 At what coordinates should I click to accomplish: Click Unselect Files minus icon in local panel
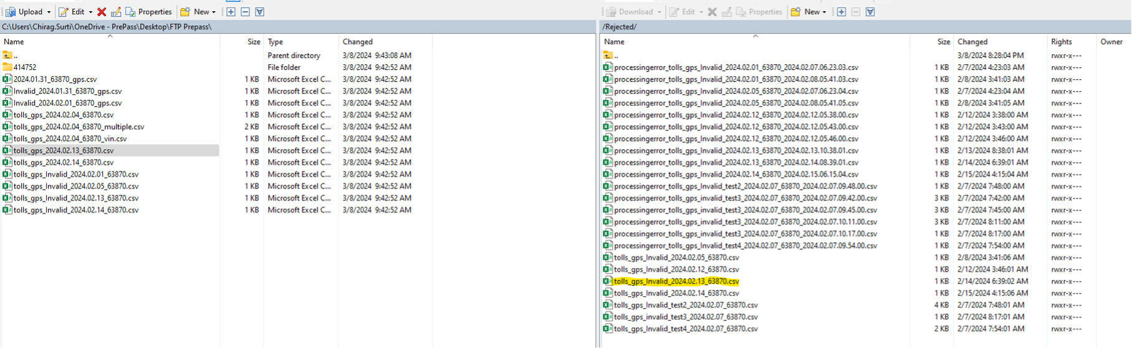coord(245,12)
